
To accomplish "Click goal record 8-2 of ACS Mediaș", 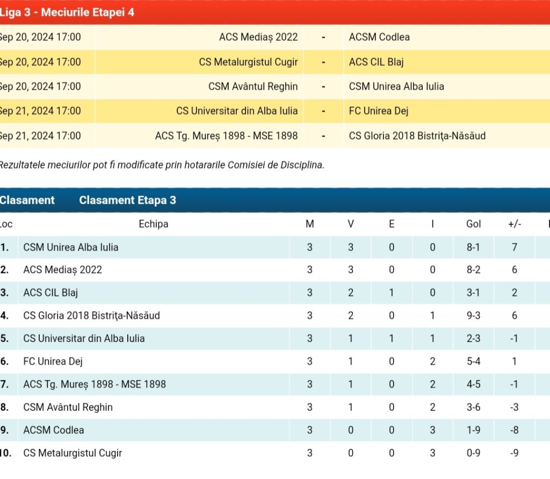I will coord(473,270).
